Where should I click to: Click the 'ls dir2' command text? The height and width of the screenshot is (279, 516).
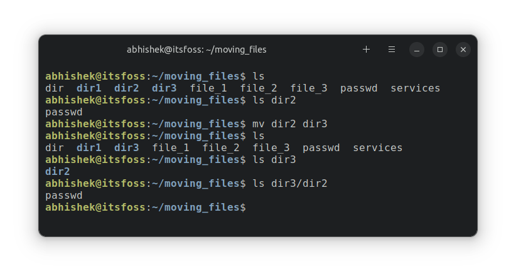pos(274,100)
